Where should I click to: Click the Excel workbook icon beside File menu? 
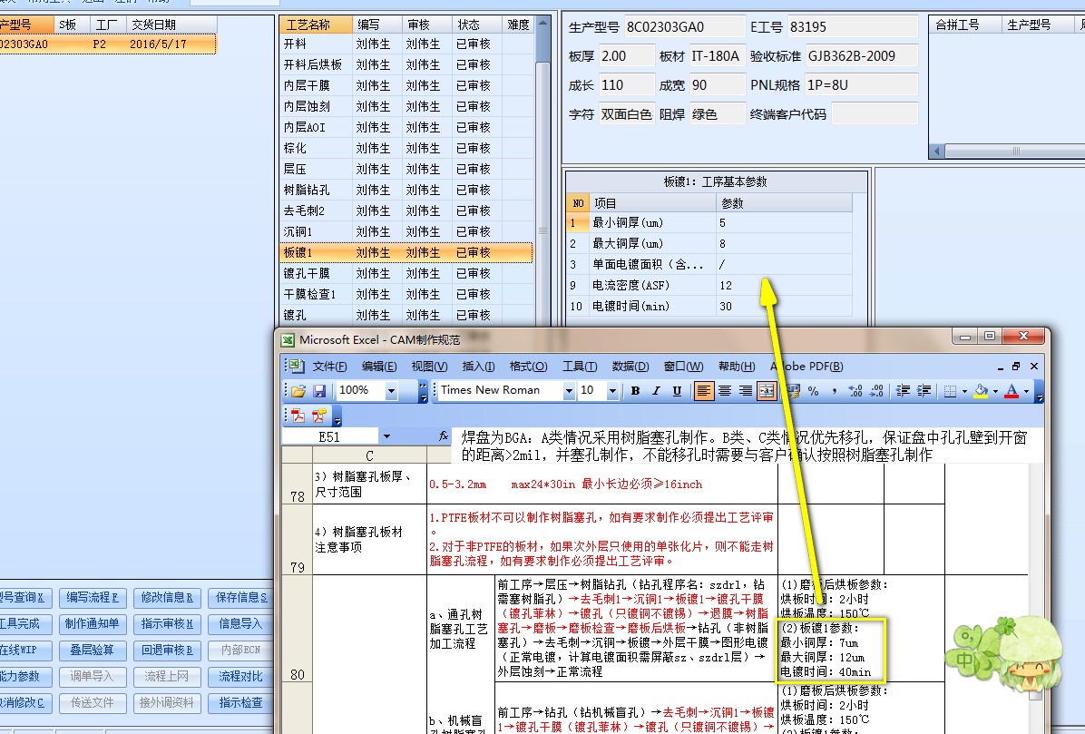point(297,366)
